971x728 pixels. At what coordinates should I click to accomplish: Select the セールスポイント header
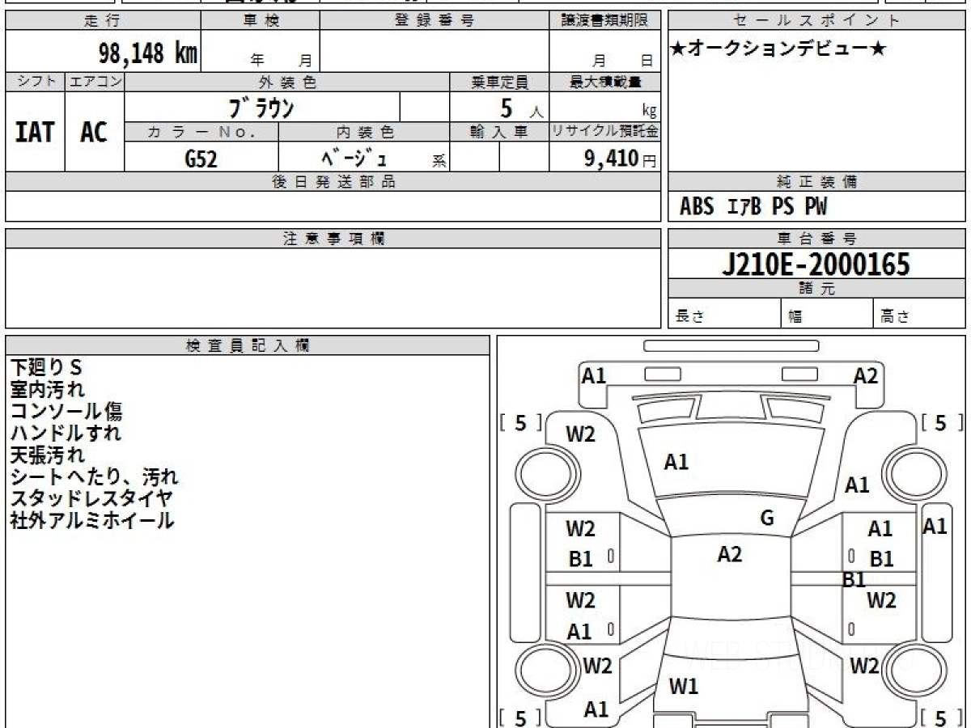(x=816, y=21)
